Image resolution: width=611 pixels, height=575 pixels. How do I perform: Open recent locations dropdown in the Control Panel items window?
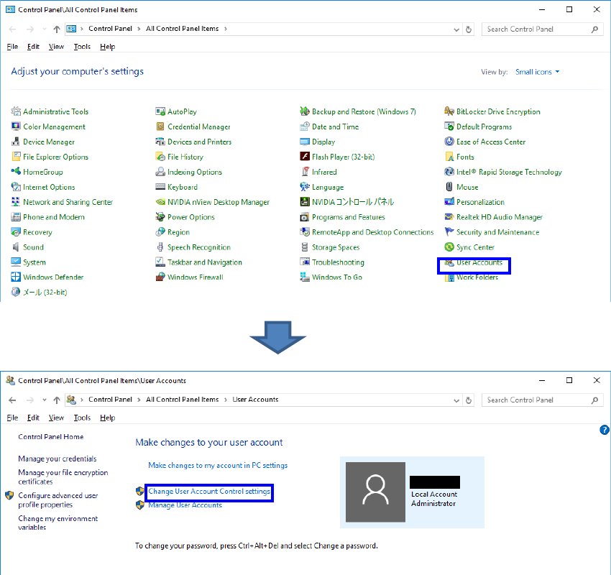click(x=45, y=29)
